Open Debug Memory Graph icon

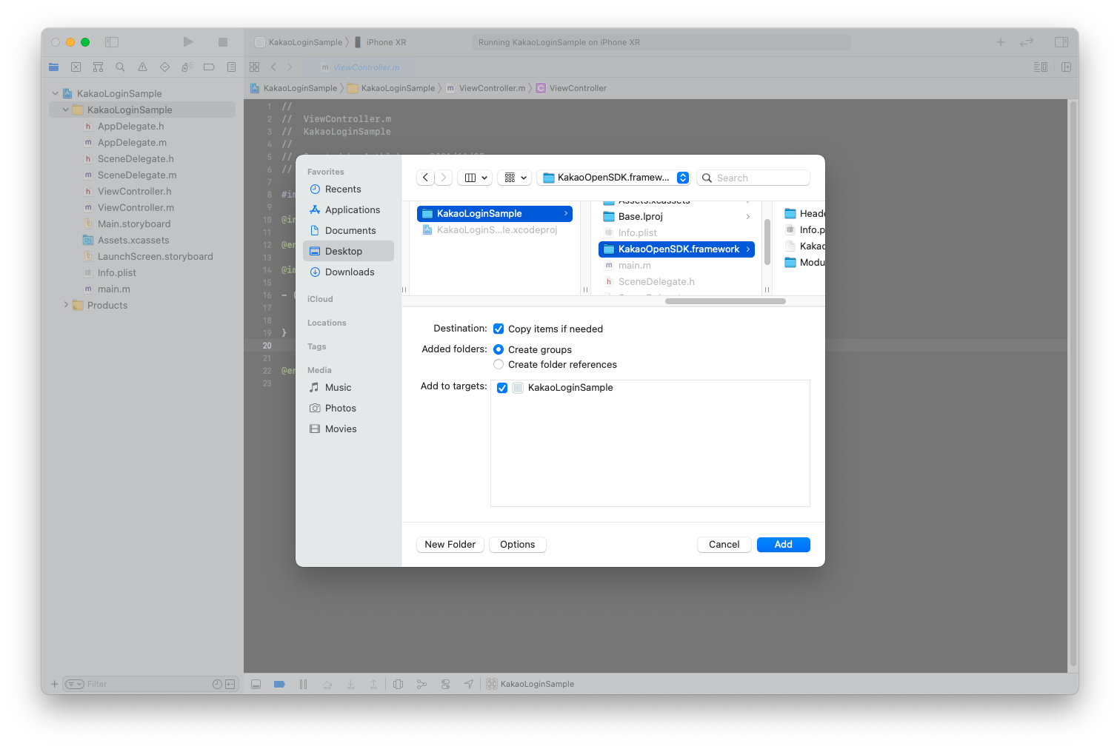pyautogui.click(x=421, y=685)
